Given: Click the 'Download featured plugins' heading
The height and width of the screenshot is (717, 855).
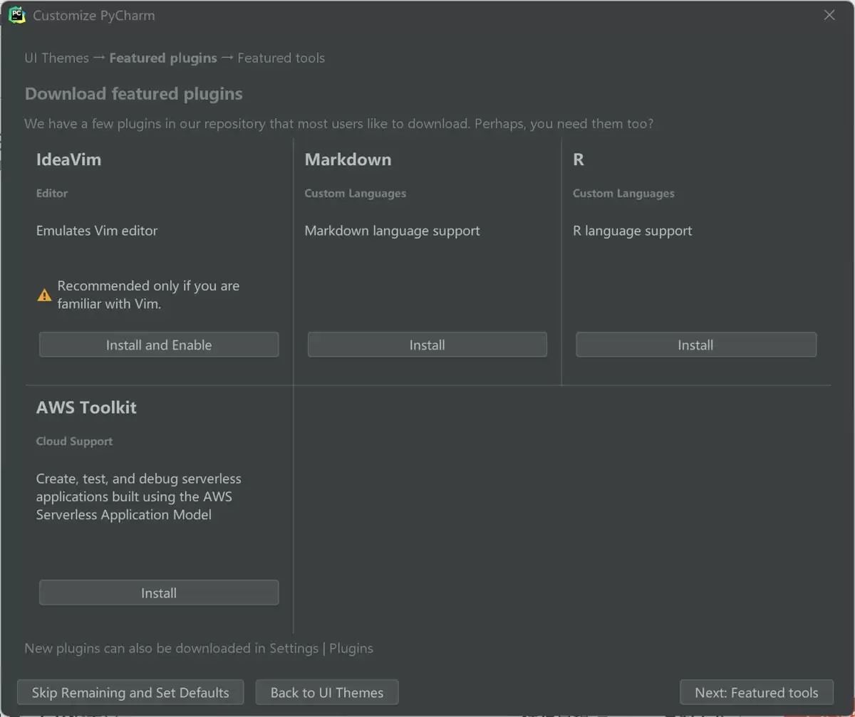Looking at the screenshot, I should (134, 94).
